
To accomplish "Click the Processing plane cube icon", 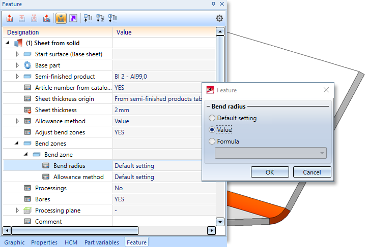I will click(27, 210).
